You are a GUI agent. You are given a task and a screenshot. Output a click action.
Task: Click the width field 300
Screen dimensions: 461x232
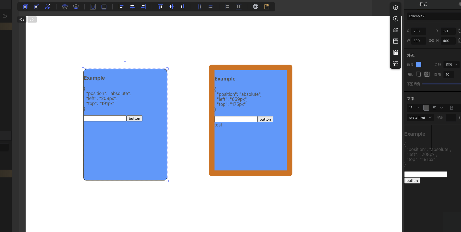pyautogui.click(x=419, y=41)
